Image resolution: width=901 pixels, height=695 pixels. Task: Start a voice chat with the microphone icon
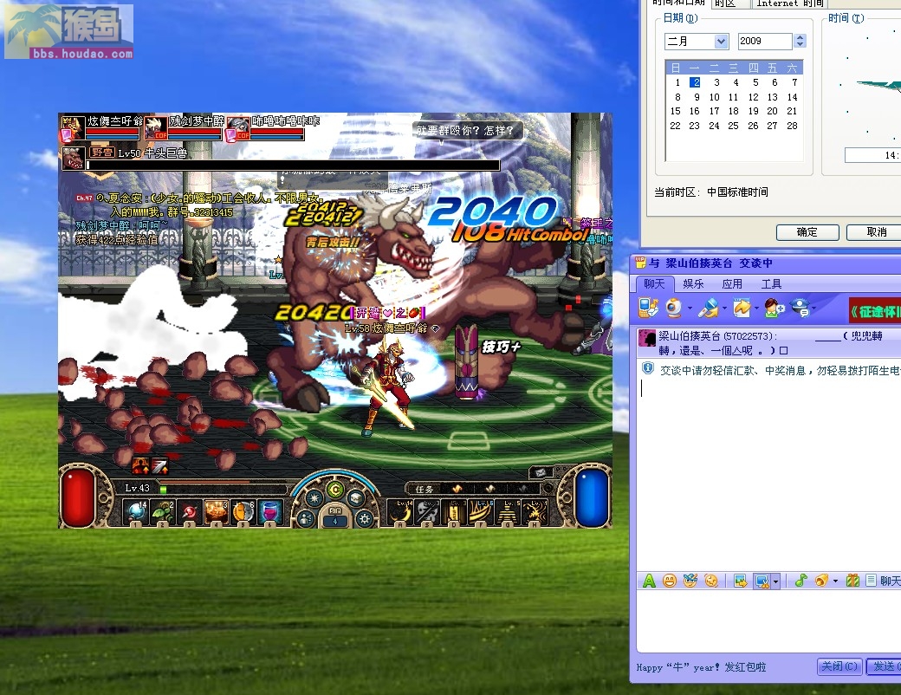(x=708, y=309)
